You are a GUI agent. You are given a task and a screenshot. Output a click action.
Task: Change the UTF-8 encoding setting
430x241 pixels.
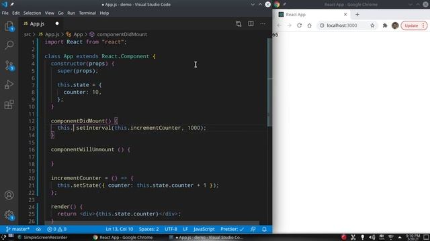pos(171,229)
